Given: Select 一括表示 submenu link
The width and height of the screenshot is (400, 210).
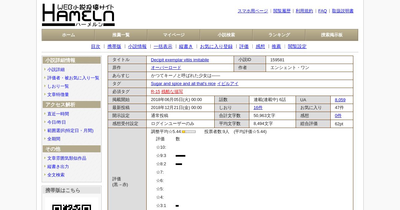Looking at the screenshot, I should click(x=163, y=47).
